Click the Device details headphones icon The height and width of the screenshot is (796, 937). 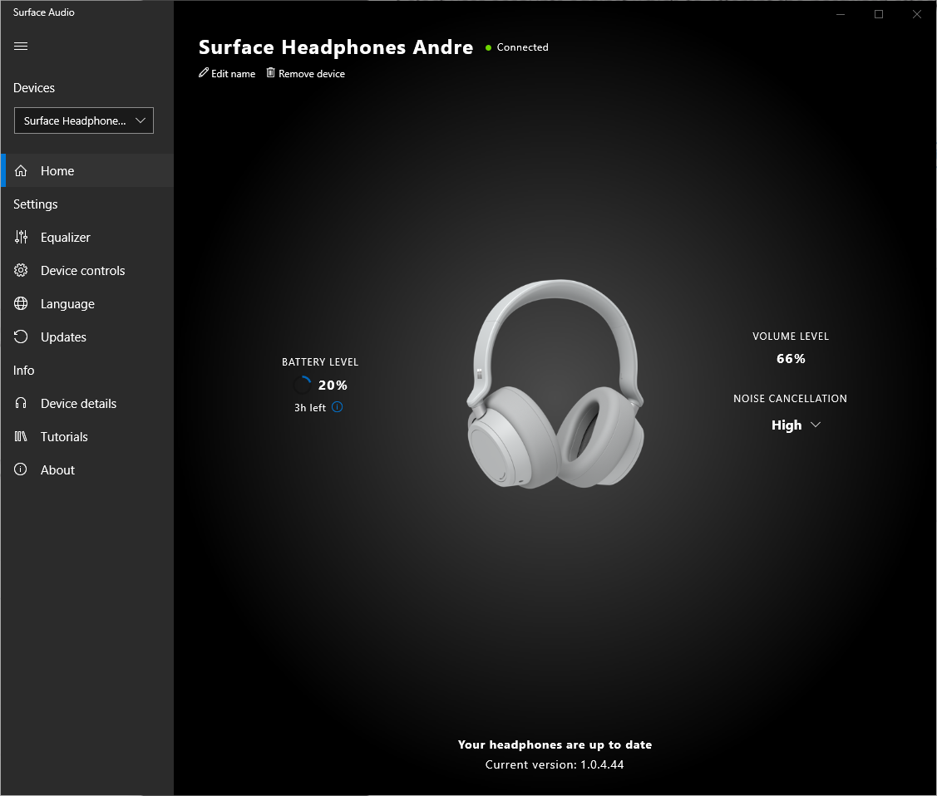[x=22, y=404]
